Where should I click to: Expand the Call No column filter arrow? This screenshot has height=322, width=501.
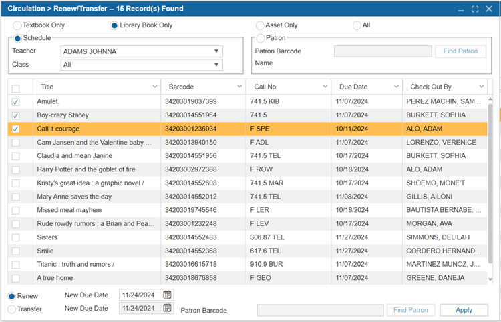(x=325, y=87)
